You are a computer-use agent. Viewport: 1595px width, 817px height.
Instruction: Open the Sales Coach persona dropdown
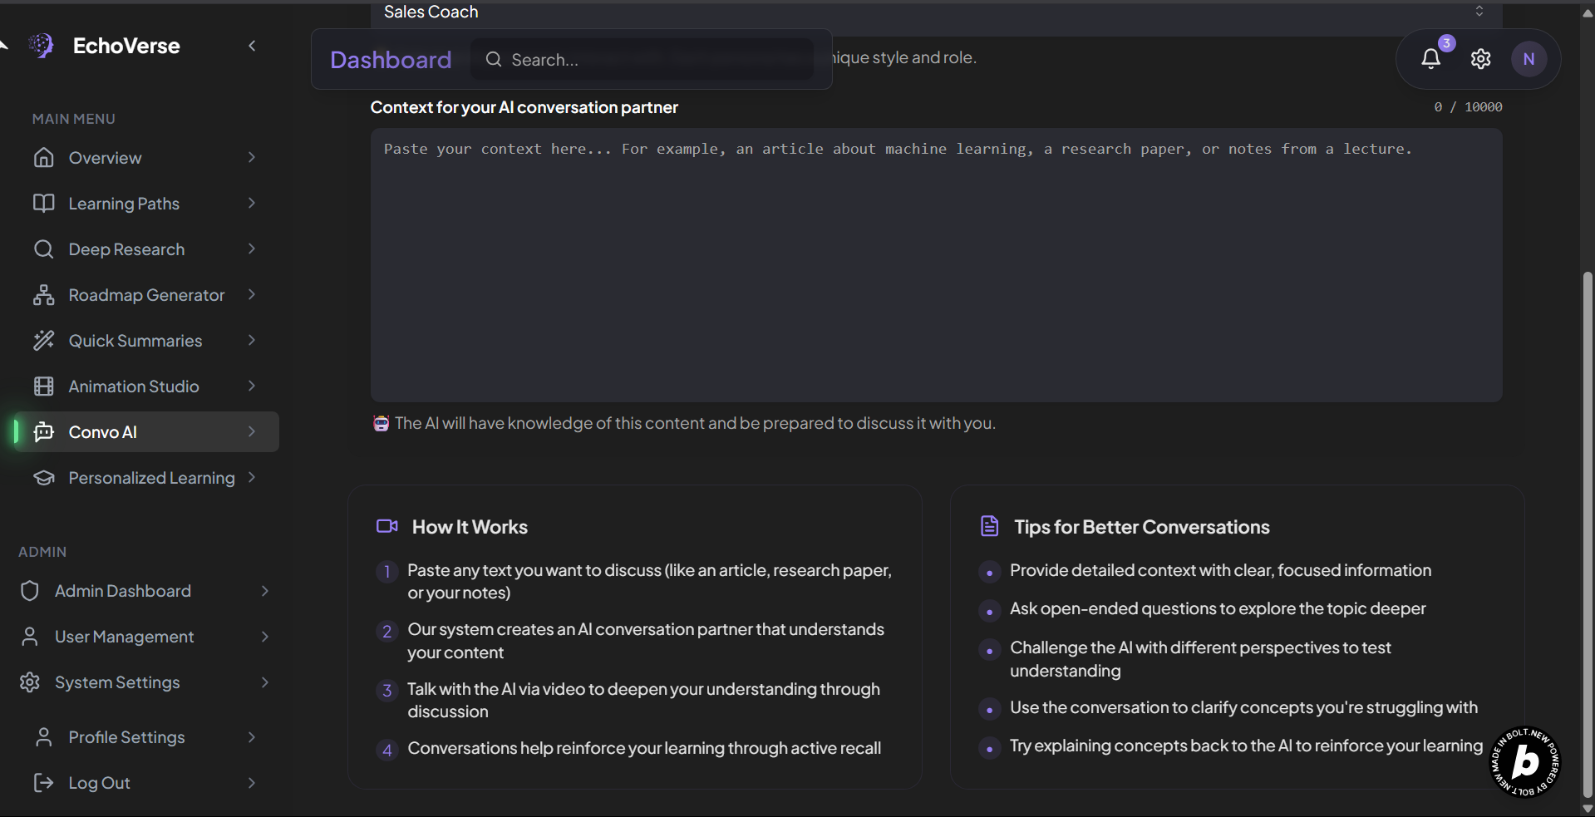coord(931,12)
